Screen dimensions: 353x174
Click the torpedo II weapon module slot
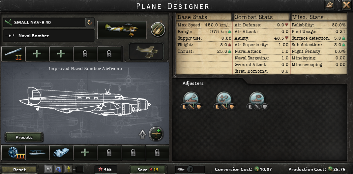13,54
